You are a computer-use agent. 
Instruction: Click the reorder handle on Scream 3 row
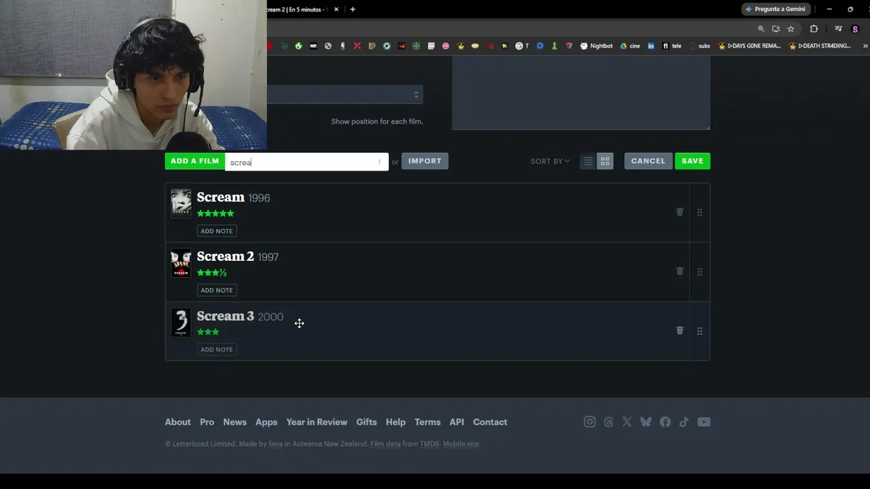coord(699,331)
